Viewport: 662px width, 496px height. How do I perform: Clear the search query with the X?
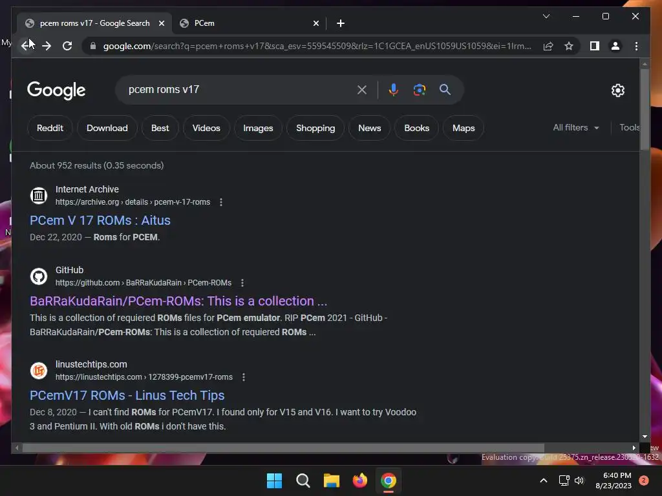(362, 90)
